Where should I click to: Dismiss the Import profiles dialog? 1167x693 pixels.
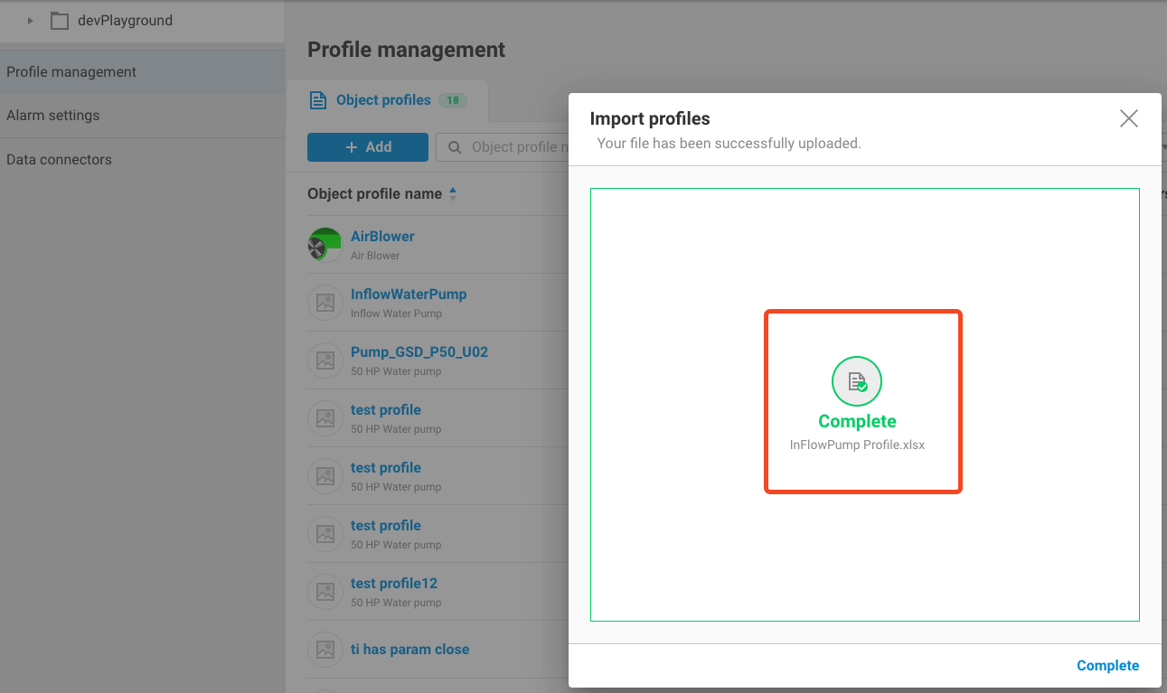[x=1128, y=117]
